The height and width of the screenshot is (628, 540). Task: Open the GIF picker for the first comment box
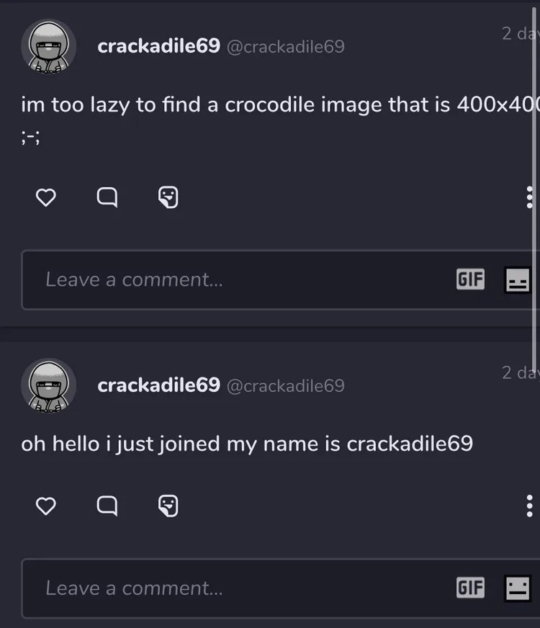click(469, 279)
